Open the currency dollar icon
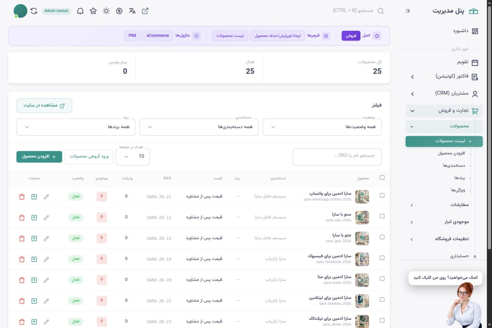Image resolution: width=492 pixels, height=328 pixels. (x=119, y=11)
